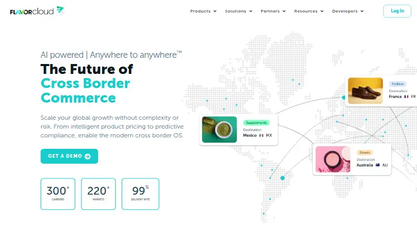The width and height of the screenshot is (417, 229).
Task: Click the 300+ Carriers stat box
Action: pos(58,194)
